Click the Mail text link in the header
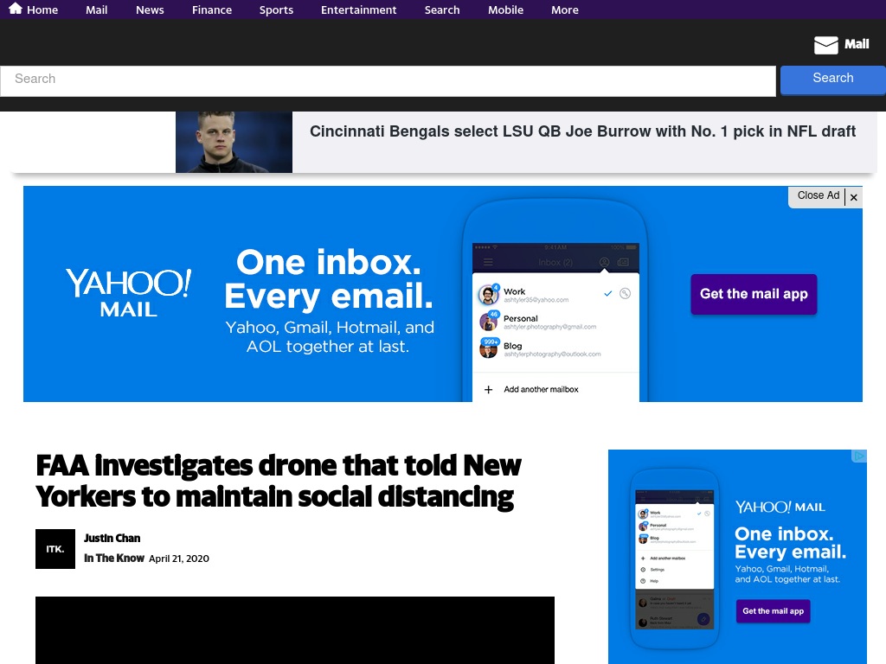 (857, 44)
